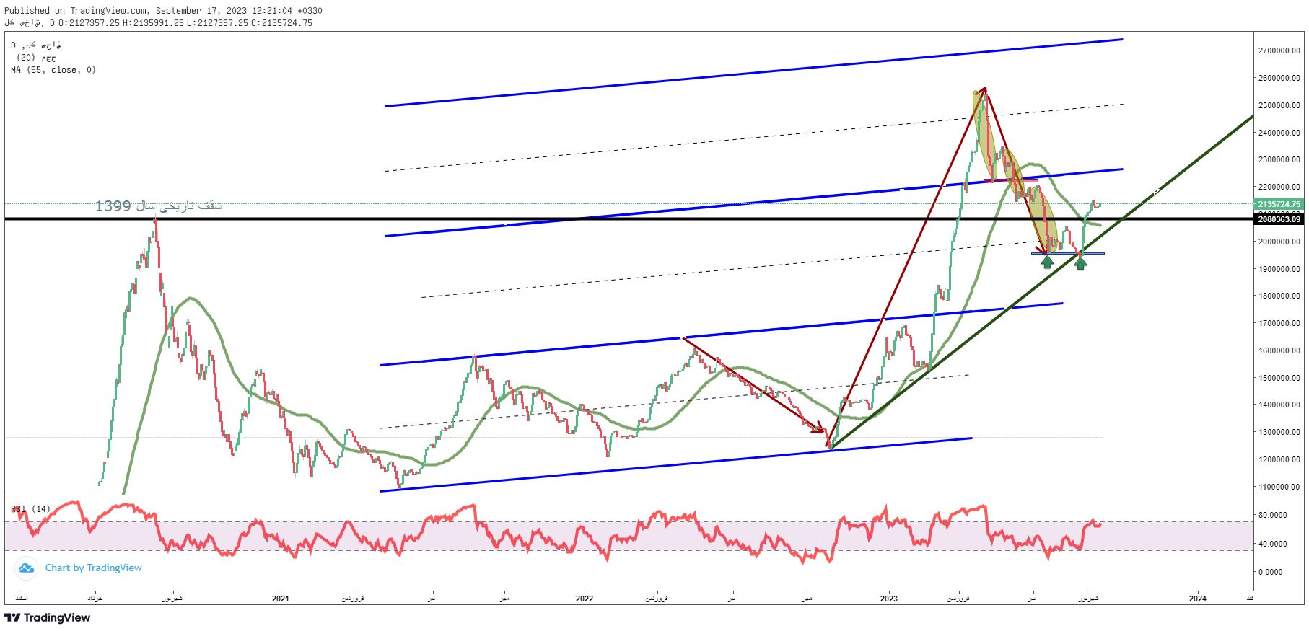
Task: Click the 2021 label on time axis
Action: 280,599
